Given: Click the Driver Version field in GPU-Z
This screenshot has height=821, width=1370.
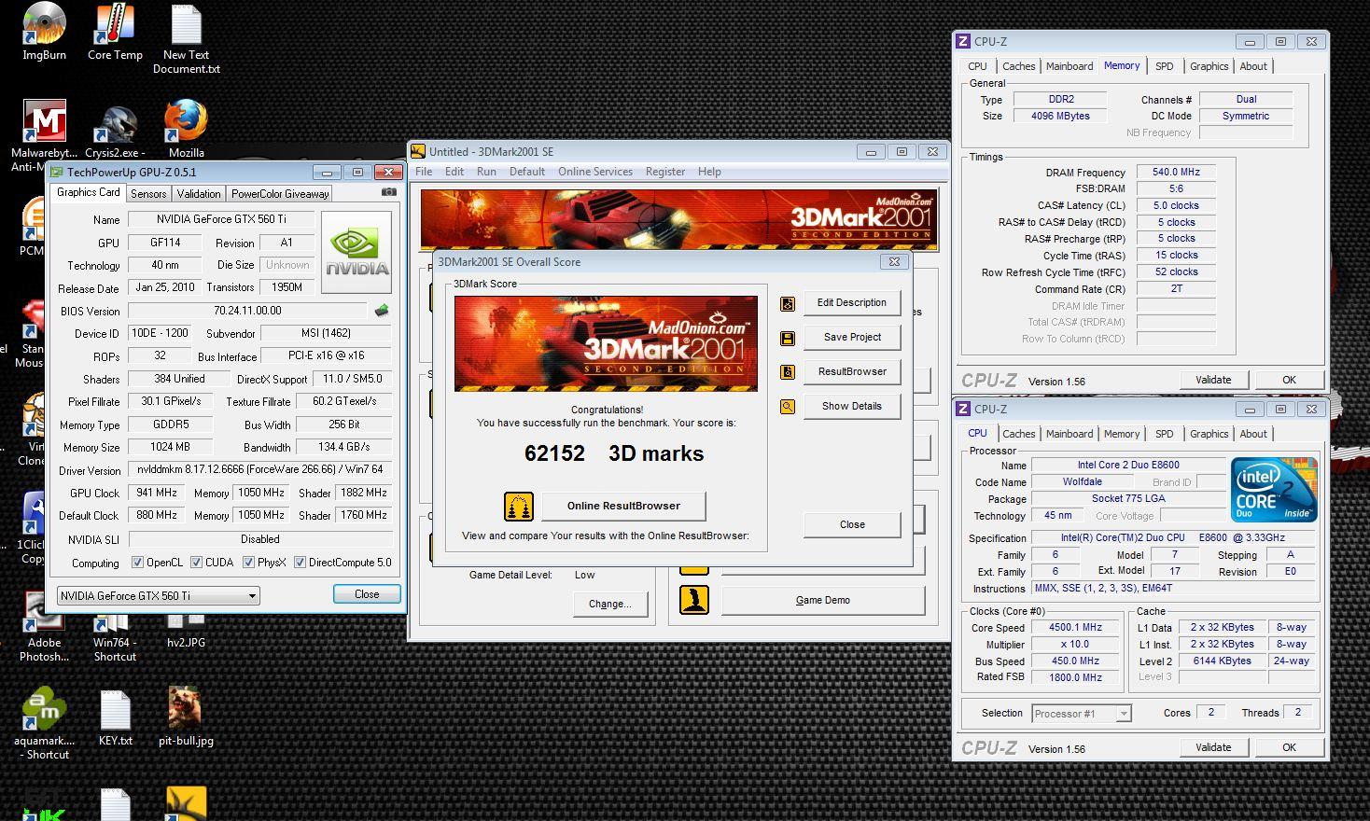Looking at the screenshot, I should coord(260,470).
